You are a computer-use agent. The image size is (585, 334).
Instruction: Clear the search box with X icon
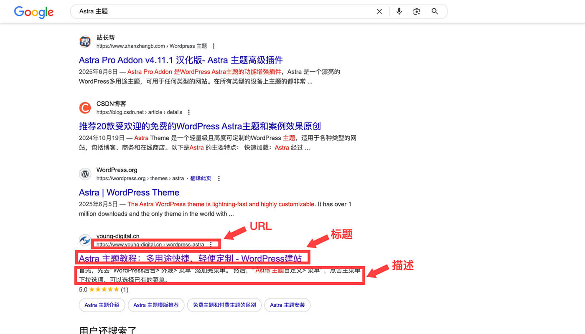379,12
